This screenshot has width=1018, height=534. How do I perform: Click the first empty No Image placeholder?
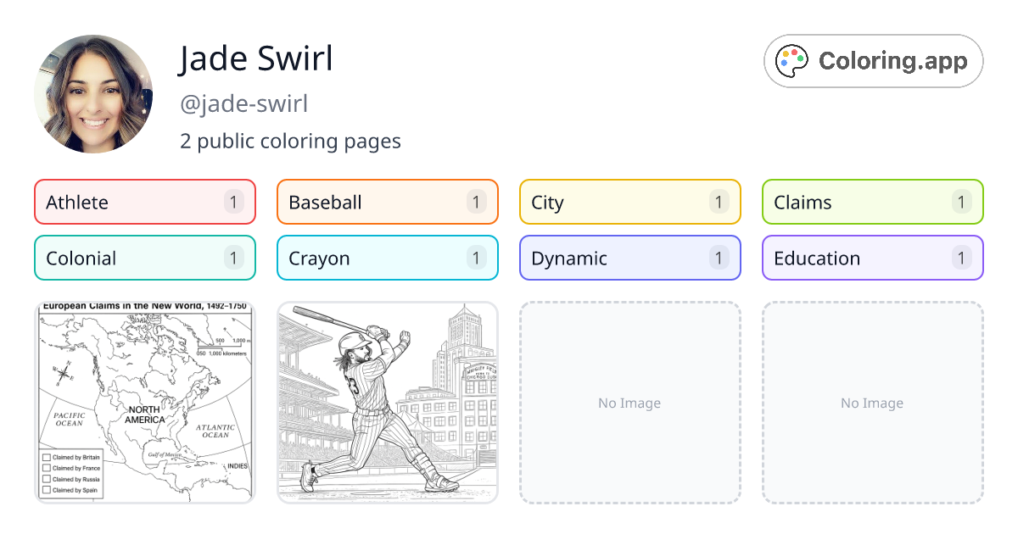coord(630,403)
